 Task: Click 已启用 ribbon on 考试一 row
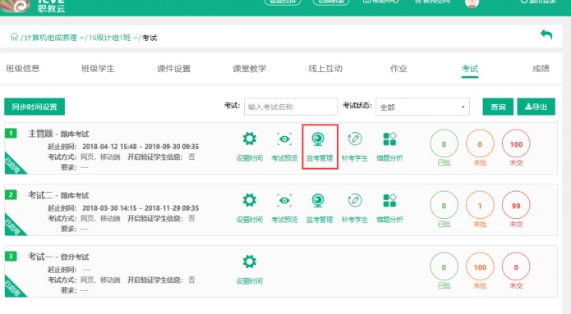pyautogui.click(x=13, y=288)
